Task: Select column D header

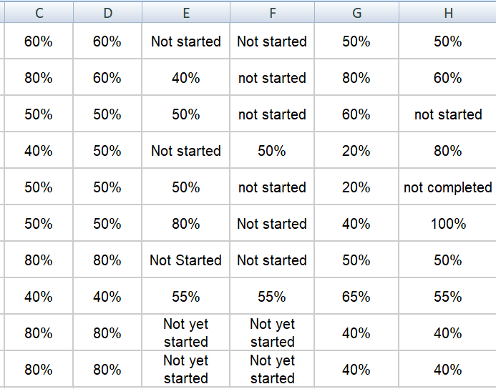Action: tap(107, 11)
